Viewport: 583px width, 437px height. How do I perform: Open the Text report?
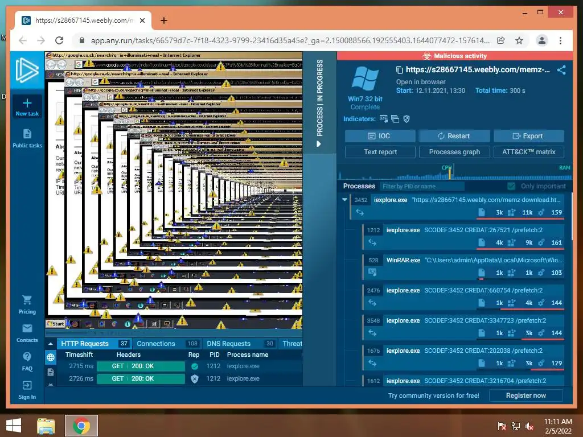(380, 152)
